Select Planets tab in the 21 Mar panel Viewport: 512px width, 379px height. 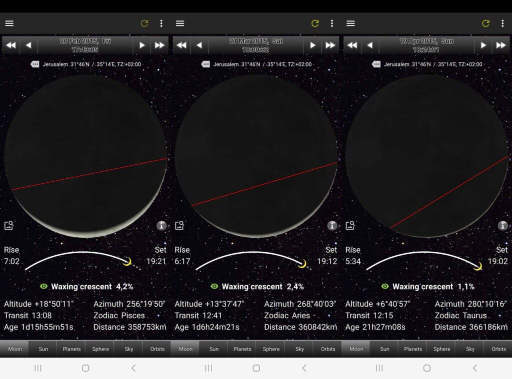click(x=242, y=349)
